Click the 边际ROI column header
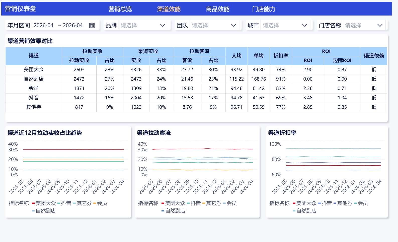 (342, 60)
